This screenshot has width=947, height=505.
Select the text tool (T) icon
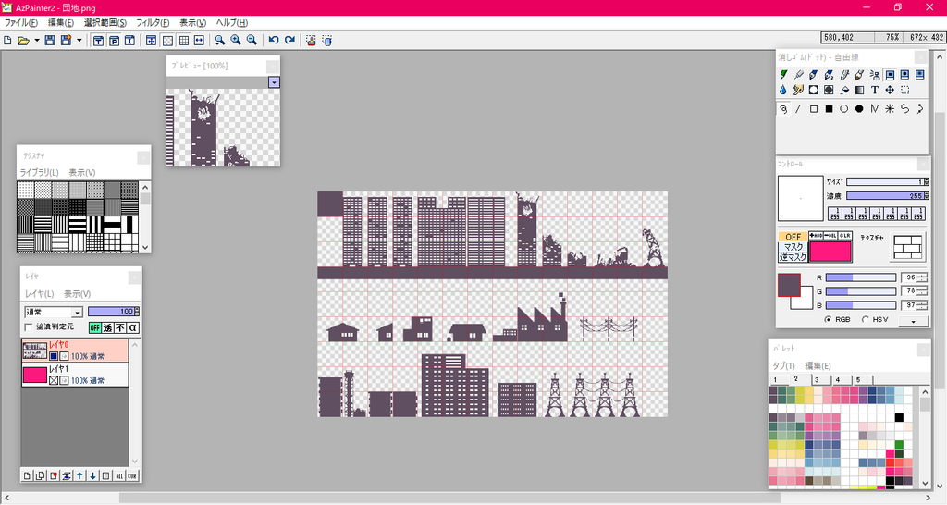click(x=875, y=90)
